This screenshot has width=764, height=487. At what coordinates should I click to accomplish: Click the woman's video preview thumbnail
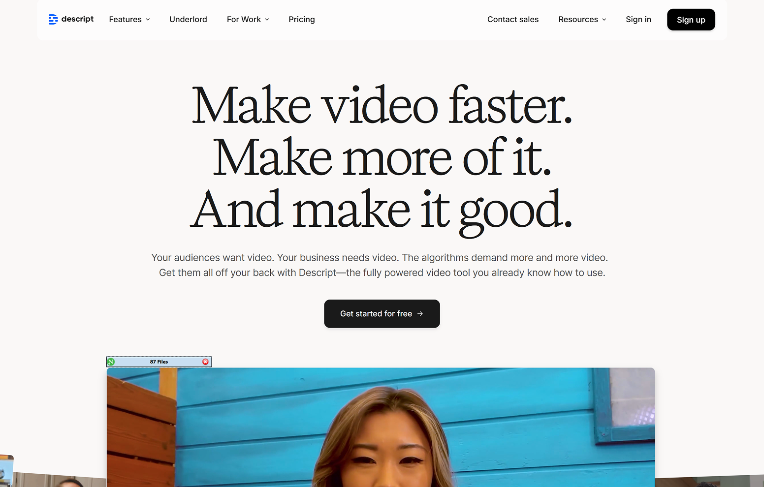(381, 427)
